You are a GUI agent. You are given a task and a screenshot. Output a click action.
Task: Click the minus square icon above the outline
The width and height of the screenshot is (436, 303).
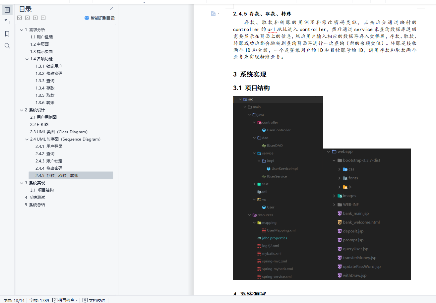(43, 18)
